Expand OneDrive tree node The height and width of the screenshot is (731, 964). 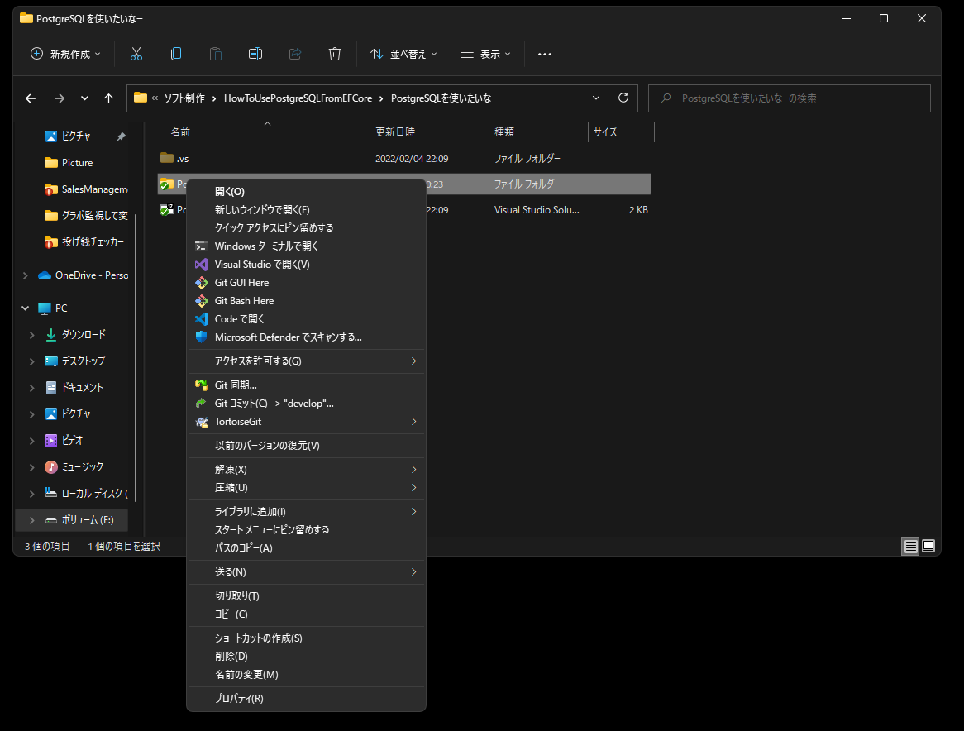point(25,275)
